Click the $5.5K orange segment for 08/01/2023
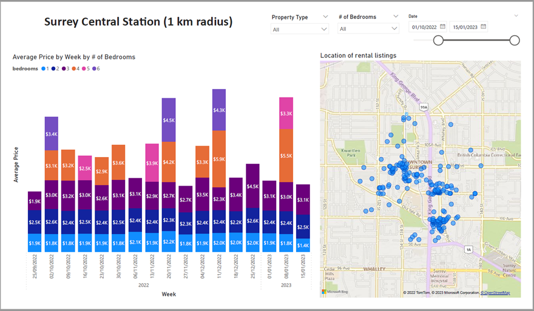Viewport: 534px width, 311px height. click(286, 155)
